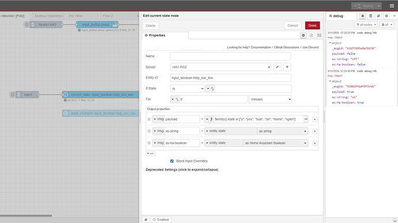Expand the Deprecated Settings section
The image size is (398, 223).
click(x=182, y=170)
